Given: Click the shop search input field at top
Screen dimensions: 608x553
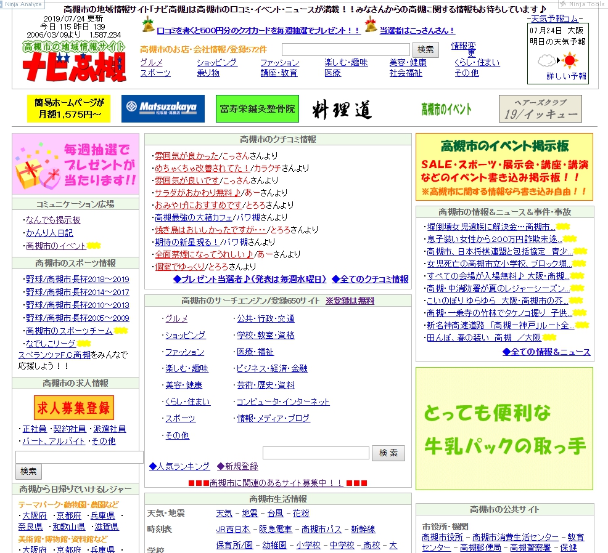Looking at the screenshot, I should tap(345, 50).
